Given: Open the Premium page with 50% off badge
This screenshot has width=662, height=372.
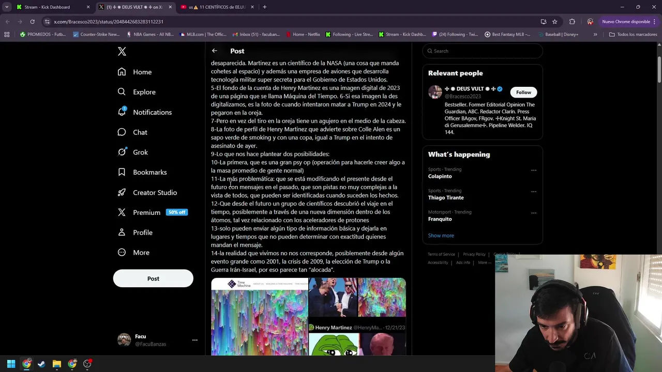Looking at the screenshot, I should pyautogui.click(x=152, y=212).
